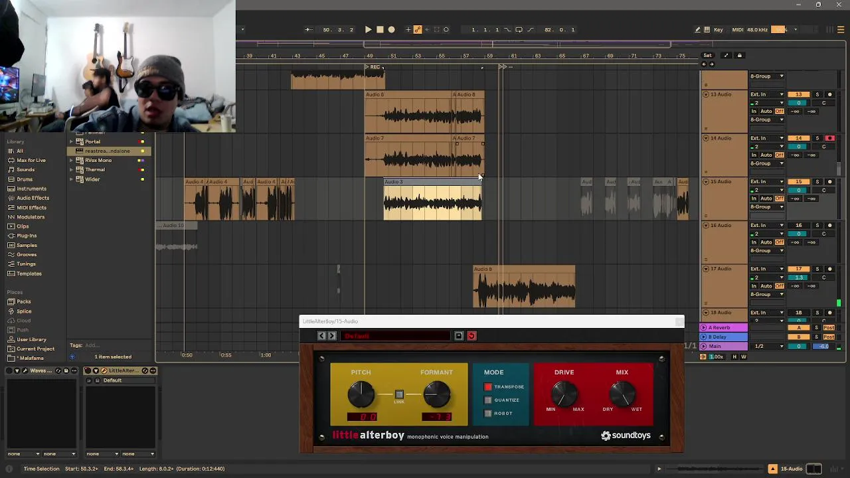Open Ext. In input dropdown on 13 Audio
The height and width of the screenshot is (478, 850).
(767, 94)
